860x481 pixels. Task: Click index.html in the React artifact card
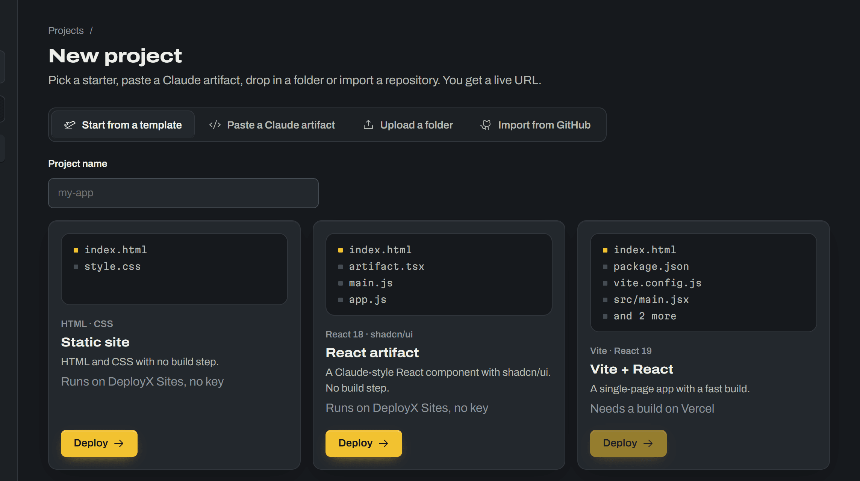[x=380, y=250]
